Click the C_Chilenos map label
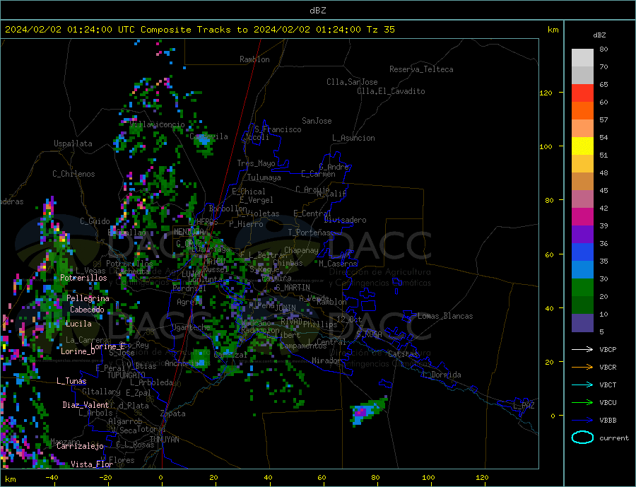The height and width of the screenshot is (487, 636). (x=73, y=174)
